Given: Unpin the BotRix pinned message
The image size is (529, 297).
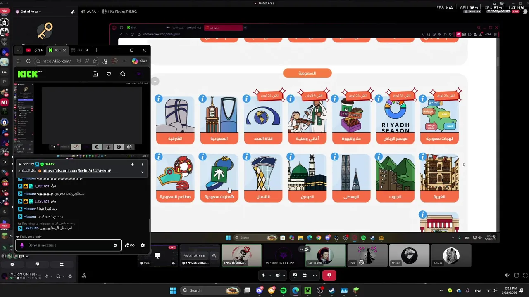Looking at the screenshot, I should tap(133, 164).
